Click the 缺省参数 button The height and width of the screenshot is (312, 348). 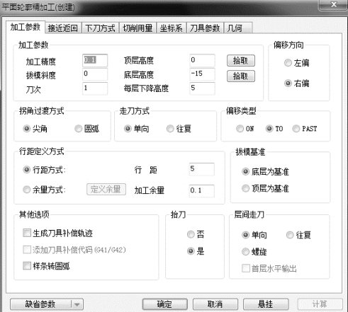pos(40,304)
